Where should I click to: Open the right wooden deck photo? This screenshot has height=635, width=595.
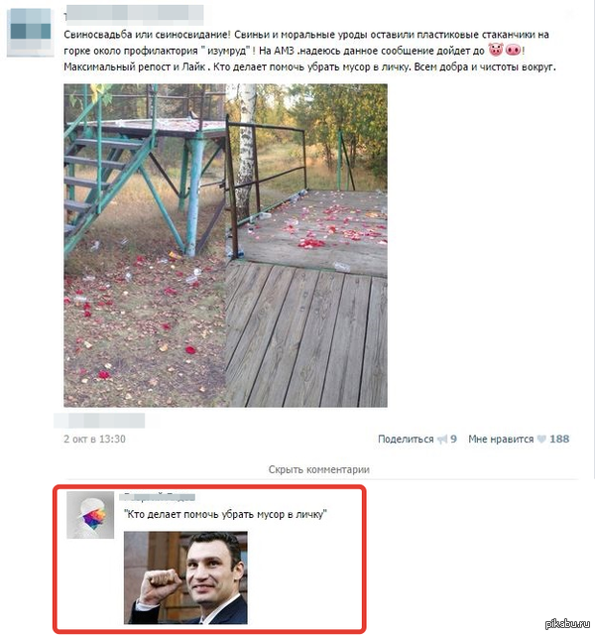pyautogui.click(x=306, y=245)
